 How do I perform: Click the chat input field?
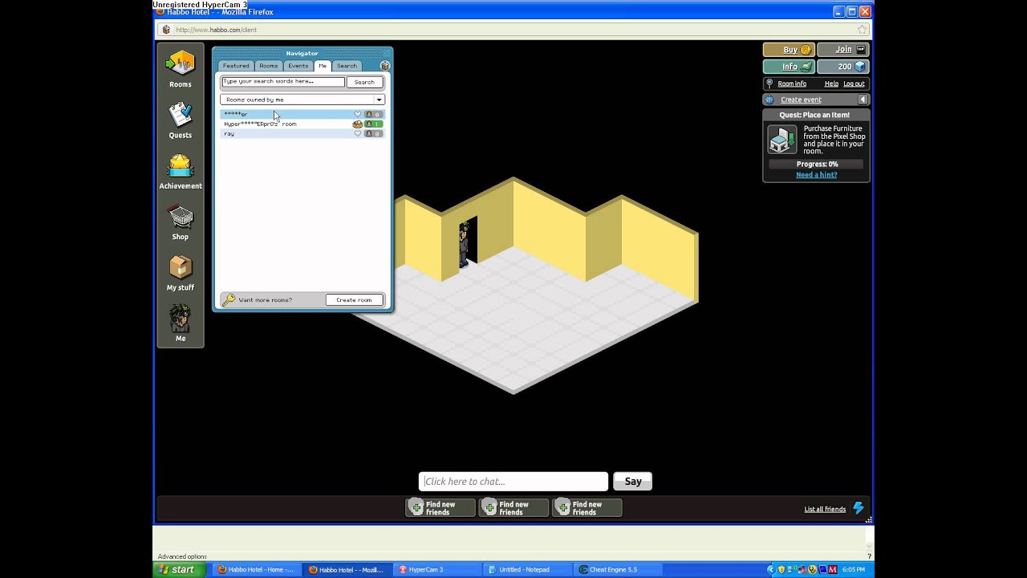coord(513,482)
